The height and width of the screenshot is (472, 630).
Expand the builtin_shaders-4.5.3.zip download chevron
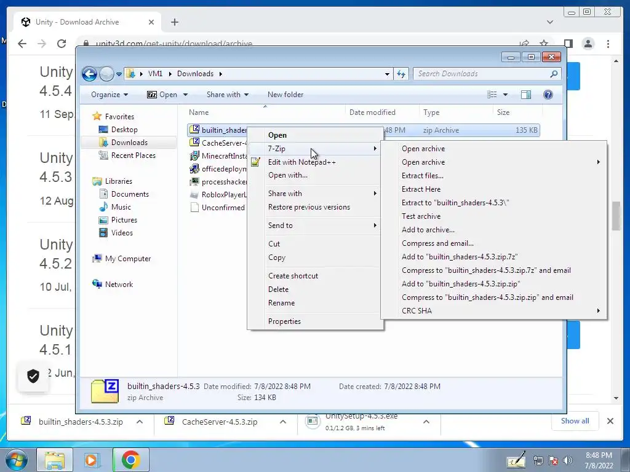click(x=140, y=422)
